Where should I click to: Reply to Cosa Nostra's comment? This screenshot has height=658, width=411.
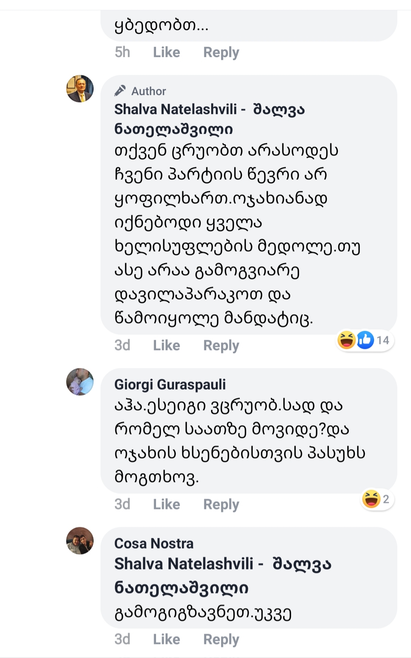click(221, 639)
